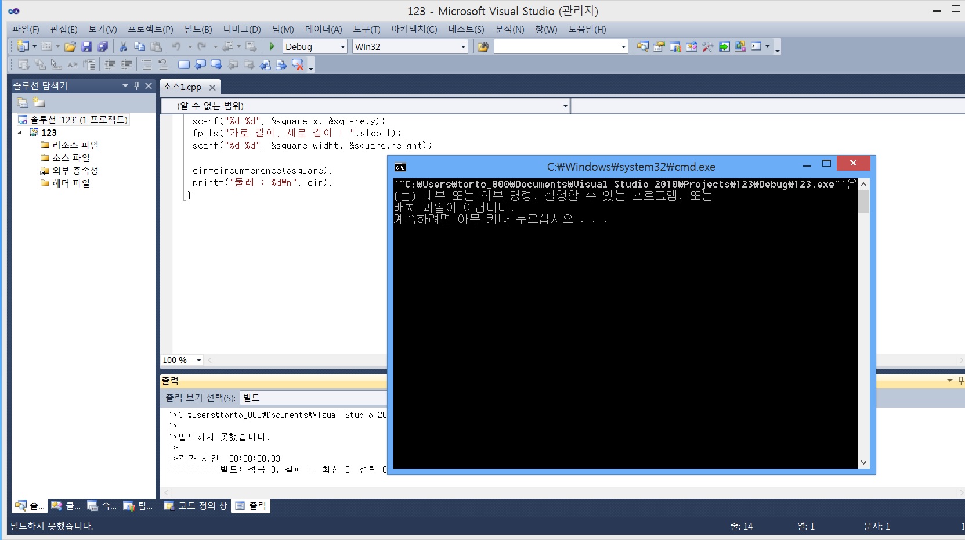Start debugging with the green play icon

(x=272, y=46)
